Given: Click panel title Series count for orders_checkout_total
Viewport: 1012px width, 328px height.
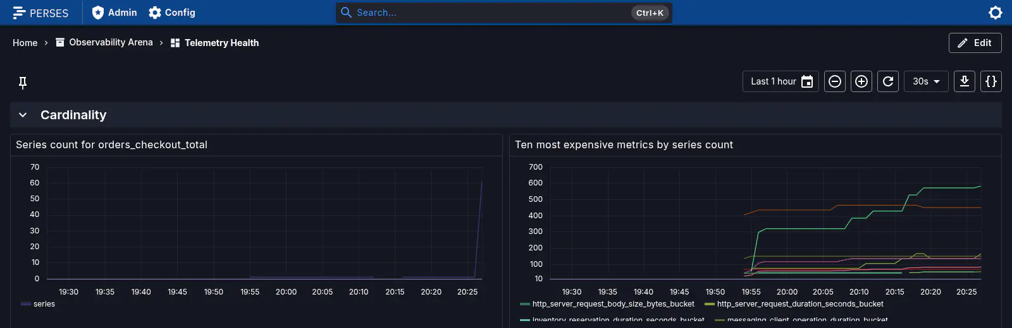Looking at the screenshot, I should coord(111,144).
